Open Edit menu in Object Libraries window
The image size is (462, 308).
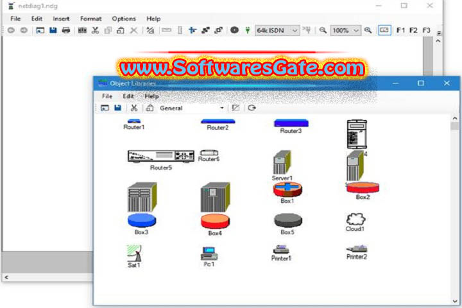128,96
